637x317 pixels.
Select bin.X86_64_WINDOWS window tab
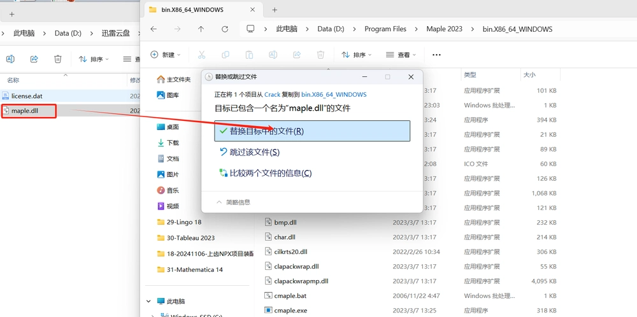pos(202,10)
